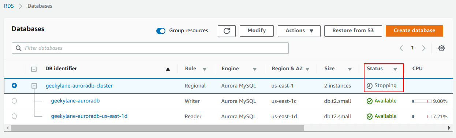Click the refresh databases icon button
The height and width of the screenshot is (138, 456).
227,31
